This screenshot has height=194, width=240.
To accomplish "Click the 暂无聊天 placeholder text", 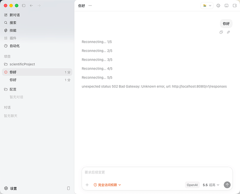I will [10, 116].
